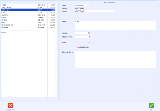Edit the Dépassement field
This screenshot has height=111, width=160.
[x=83, y=37]
